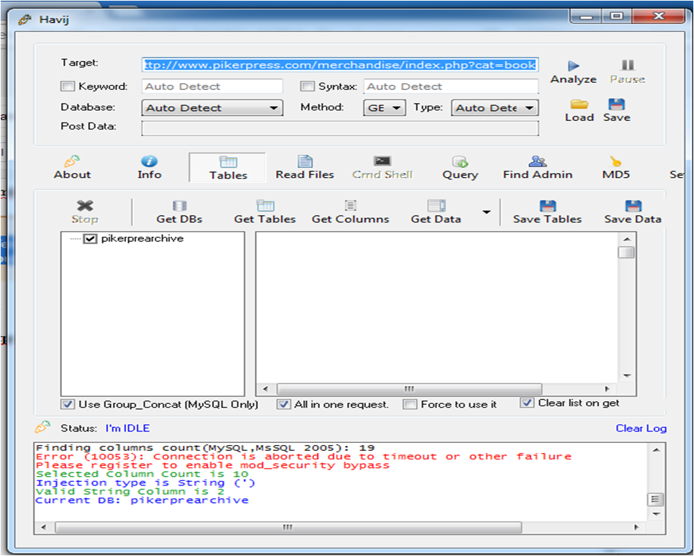
Task: Click the Target URL input field
Action: [340, 65]
